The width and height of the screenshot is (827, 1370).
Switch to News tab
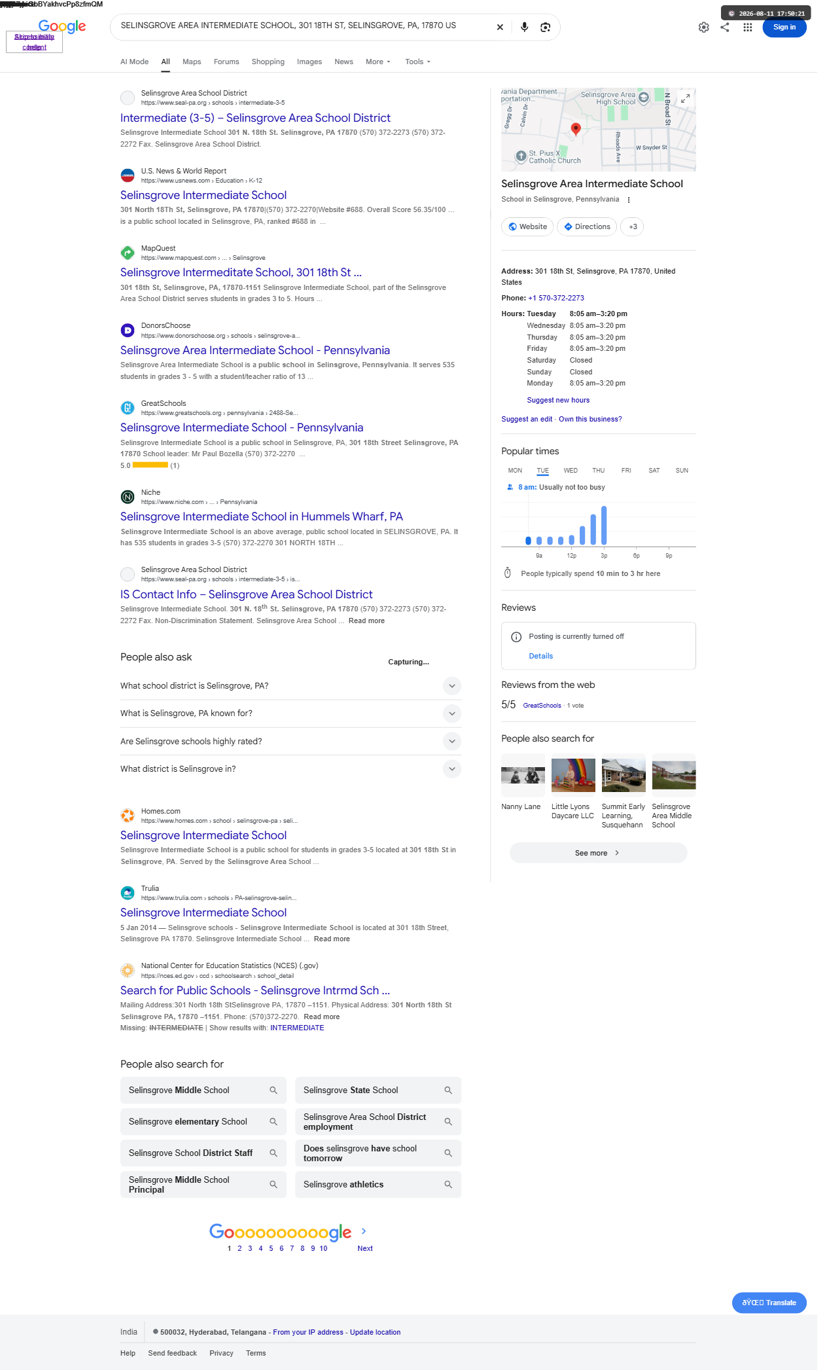click(x=343, y=62)
